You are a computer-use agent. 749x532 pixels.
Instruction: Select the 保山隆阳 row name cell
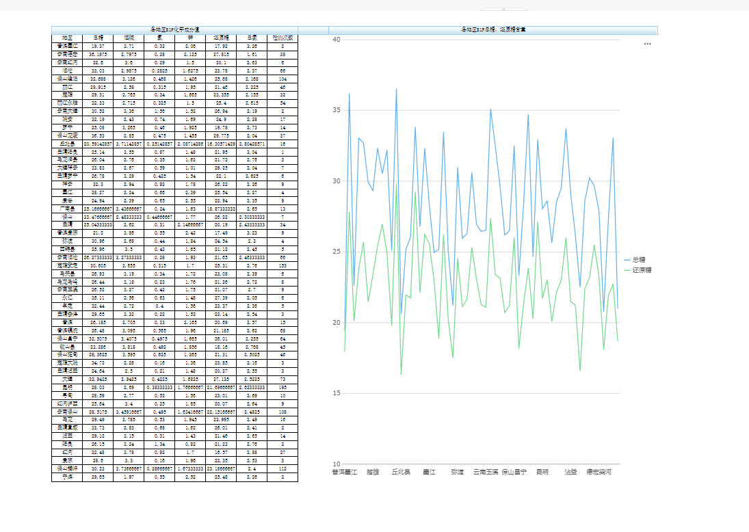click(x=67, y=79)
